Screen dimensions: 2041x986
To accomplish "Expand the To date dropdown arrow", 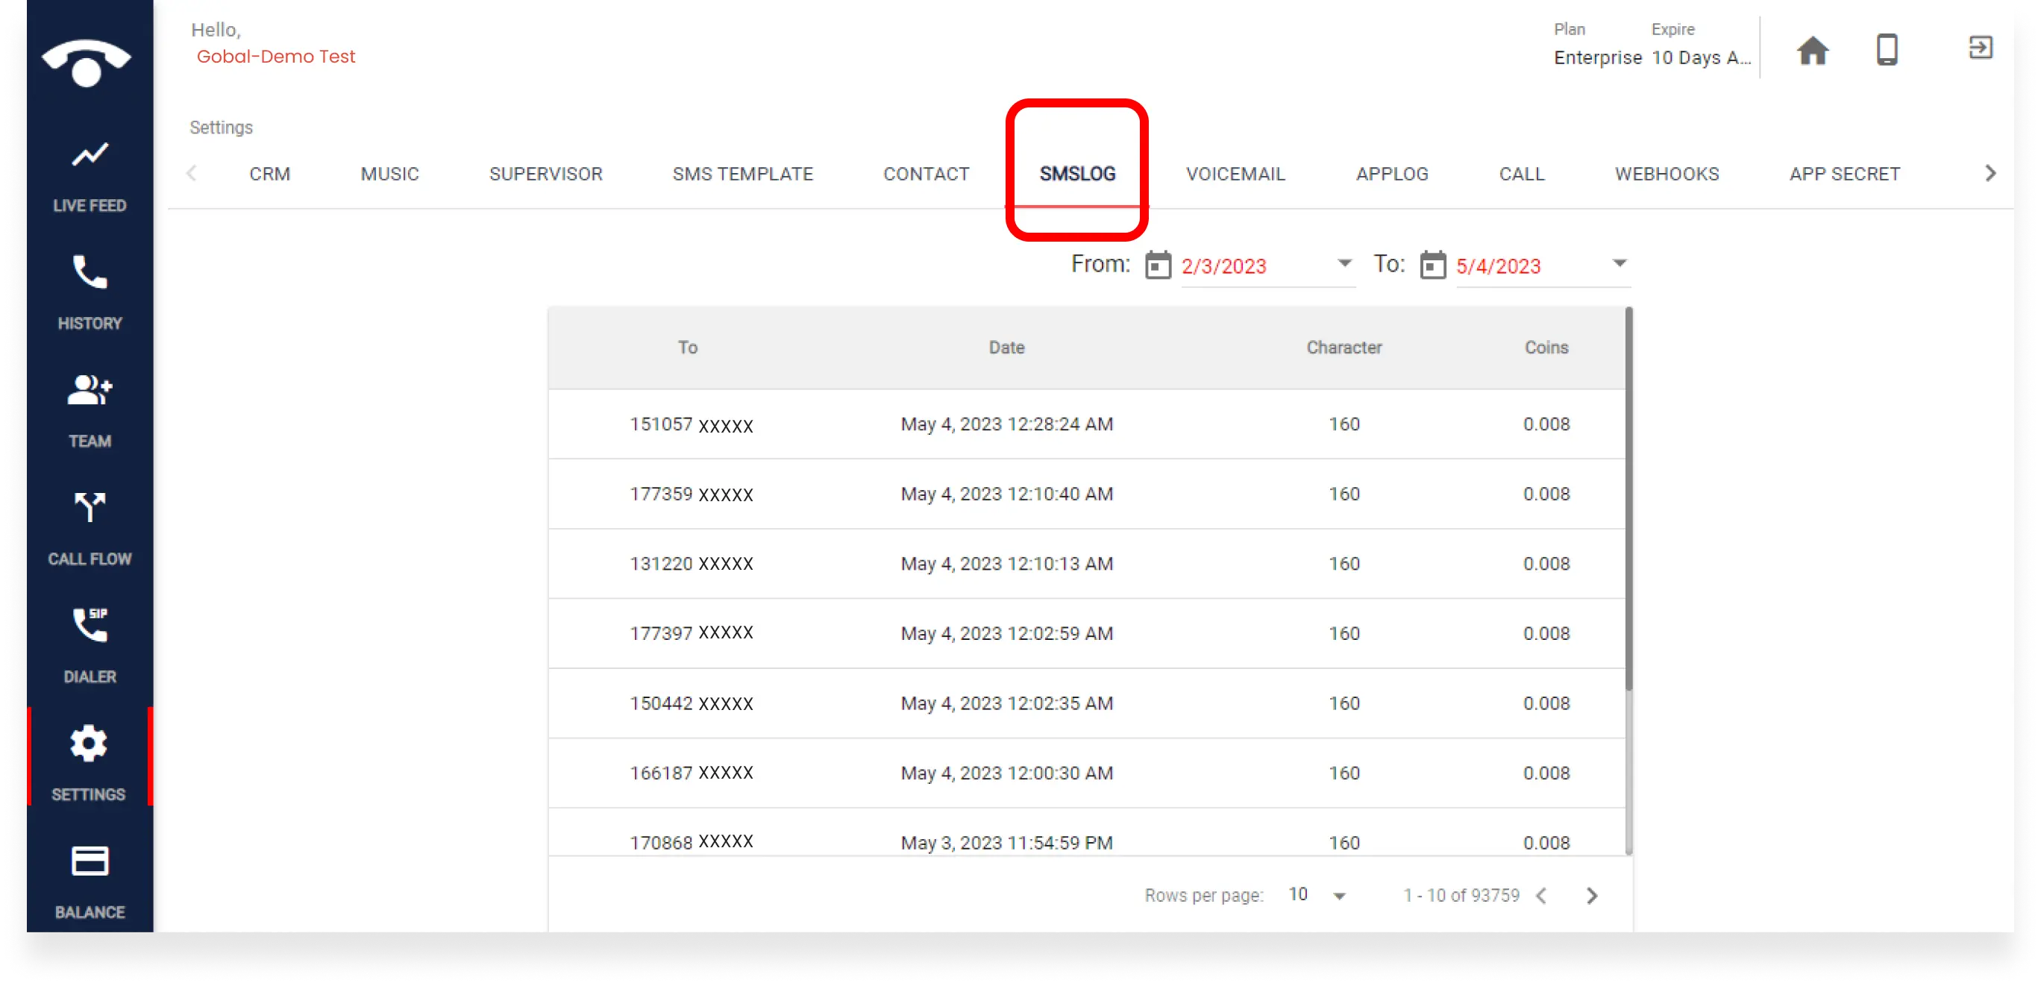I will (x=1619, y=264).
